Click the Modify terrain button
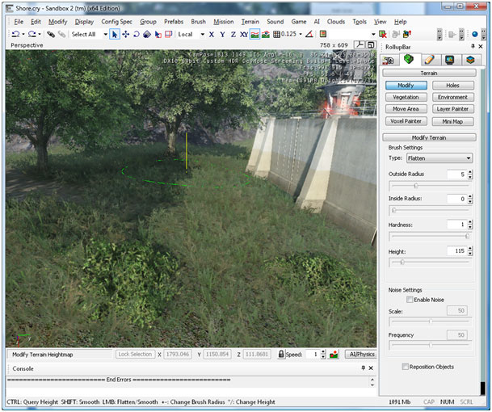Viewport: 492px width, 412px height. 406,86
